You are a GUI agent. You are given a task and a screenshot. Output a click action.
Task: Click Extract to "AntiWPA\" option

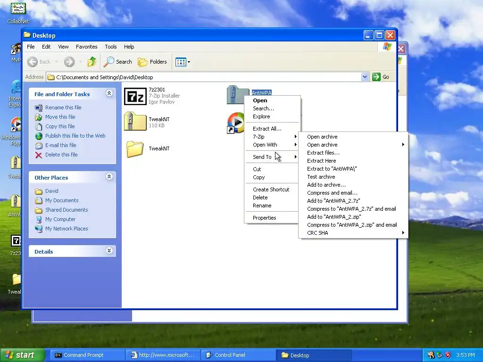(353, 169)
